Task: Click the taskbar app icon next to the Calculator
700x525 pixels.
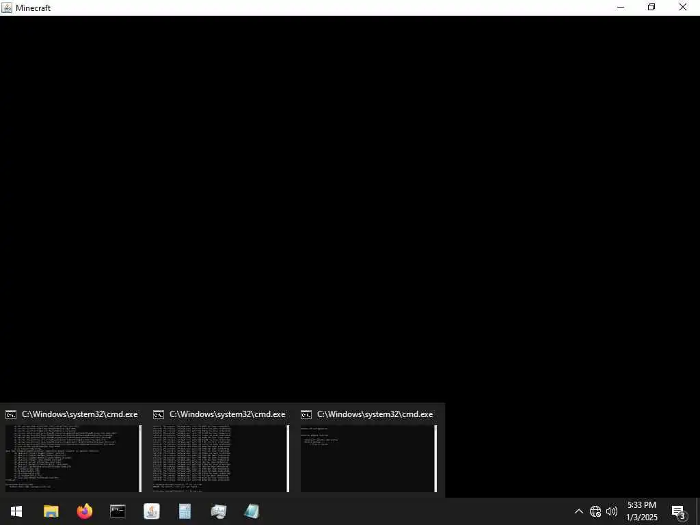Action: [x=218, y=511]
